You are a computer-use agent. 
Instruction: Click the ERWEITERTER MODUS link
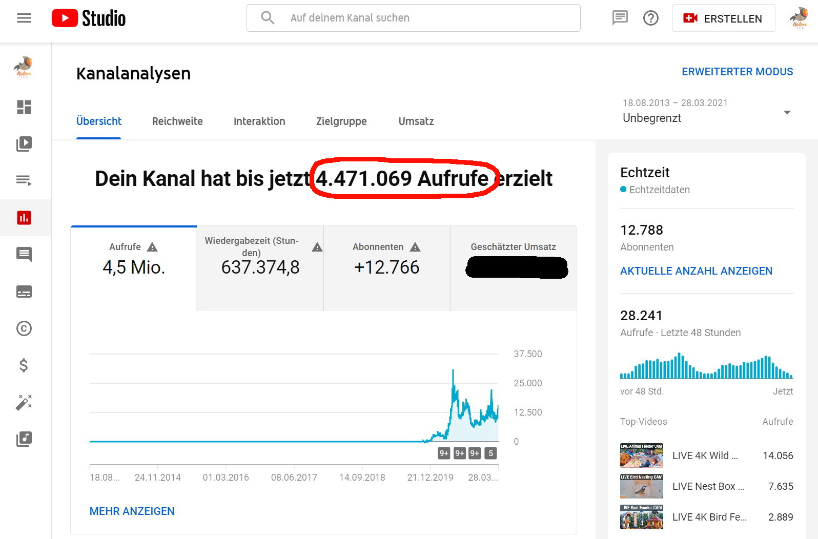737,72
